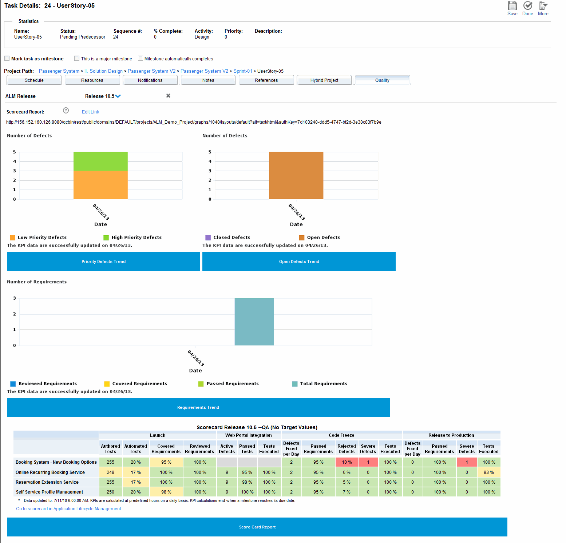The image size is (566, 543).
Task: Open the More actions icon
Action: (x=543, y=6)
